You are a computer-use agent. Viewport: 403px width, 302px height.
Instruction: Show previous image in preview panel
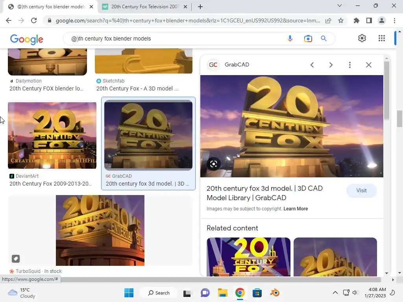tap(312, 65)
